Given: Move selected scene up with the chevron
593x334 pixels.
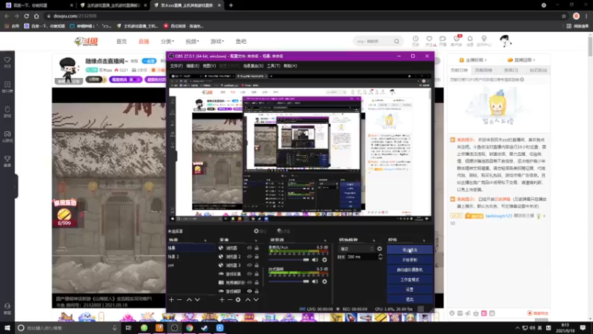Looking at the screenshot, I should (189, 300).
